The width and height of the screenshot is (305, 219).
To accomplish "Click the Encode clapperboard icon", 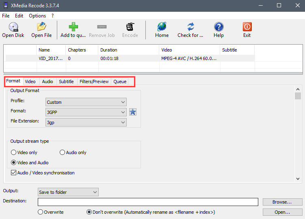I will tap(130, 27).
